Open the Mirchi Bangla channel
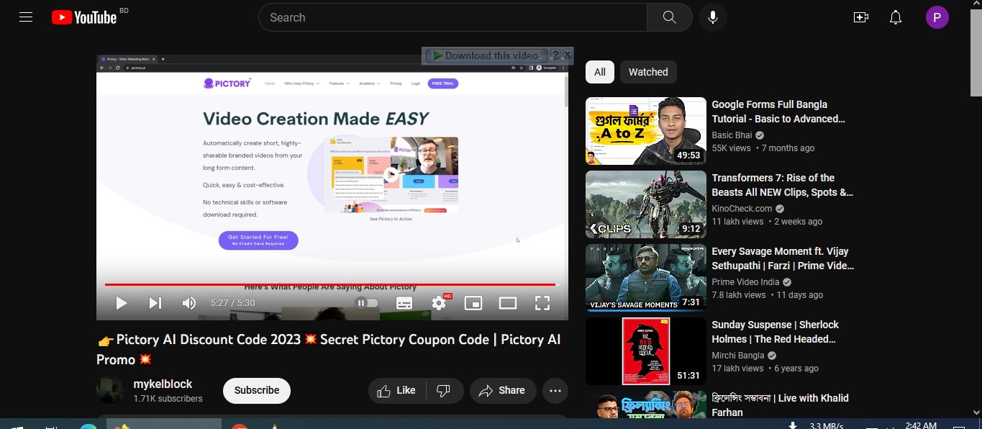The image size is (982, 429). [738, 356]
